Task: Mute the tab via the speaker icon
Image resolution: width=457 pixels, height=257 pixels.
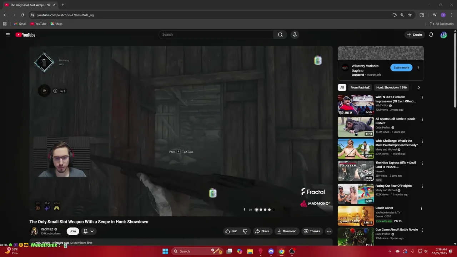Action: pyautogui.click(x=49, y=5)
